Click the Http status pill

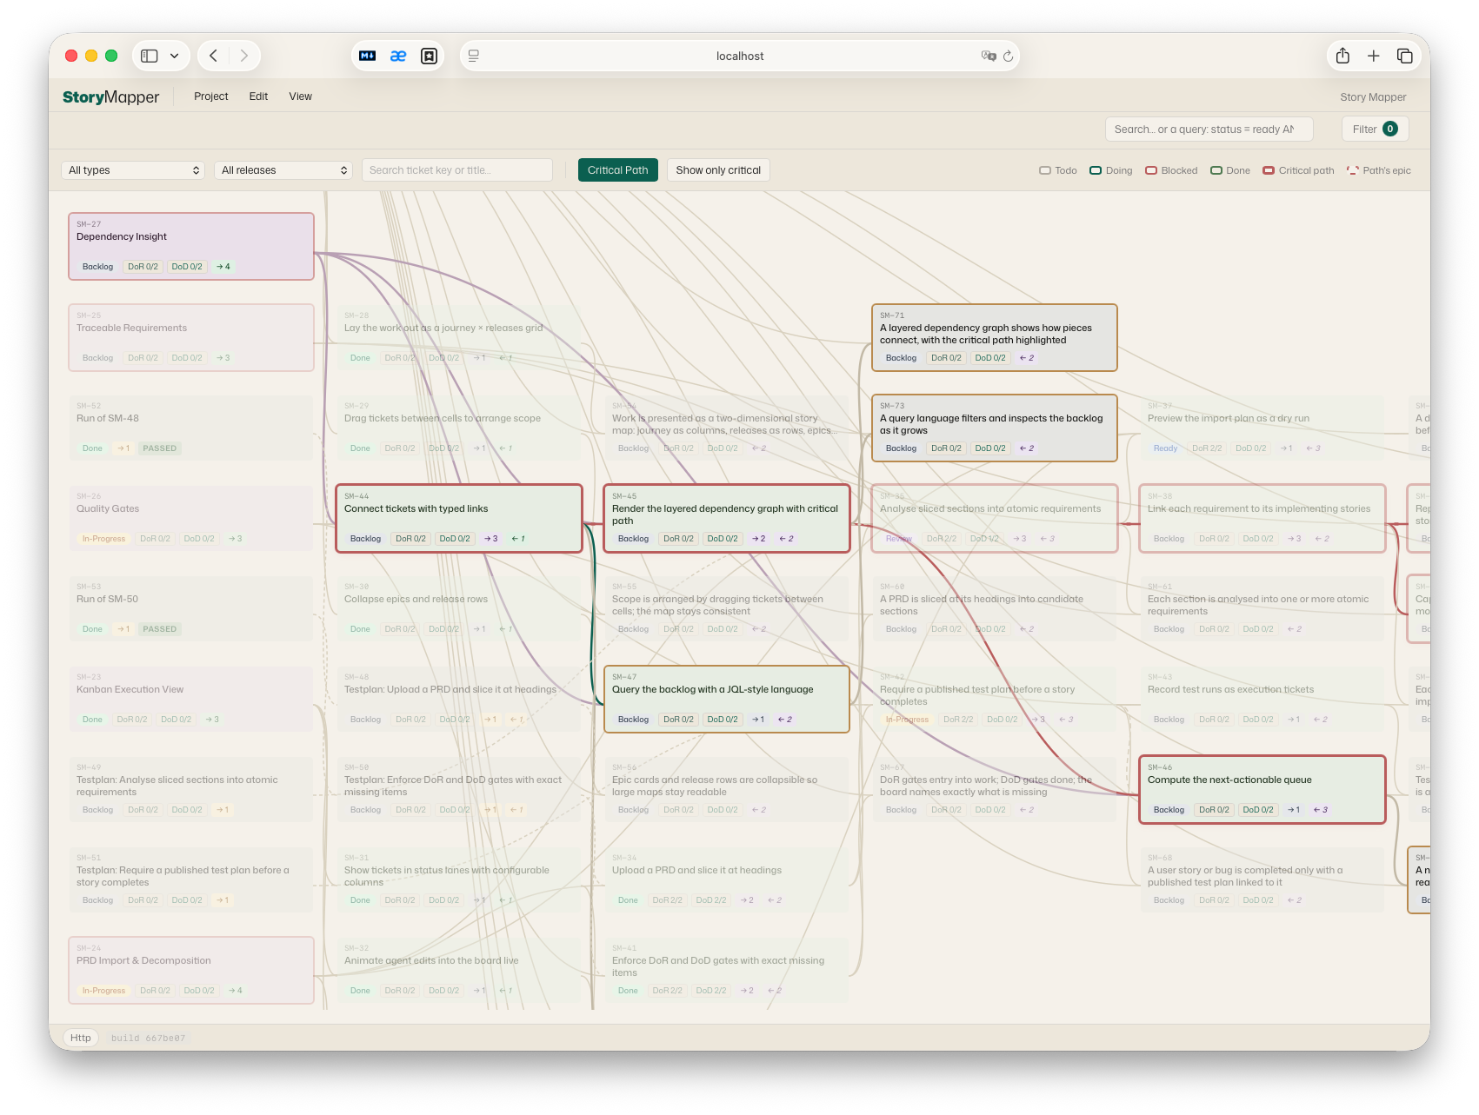tap(81, 1038)
